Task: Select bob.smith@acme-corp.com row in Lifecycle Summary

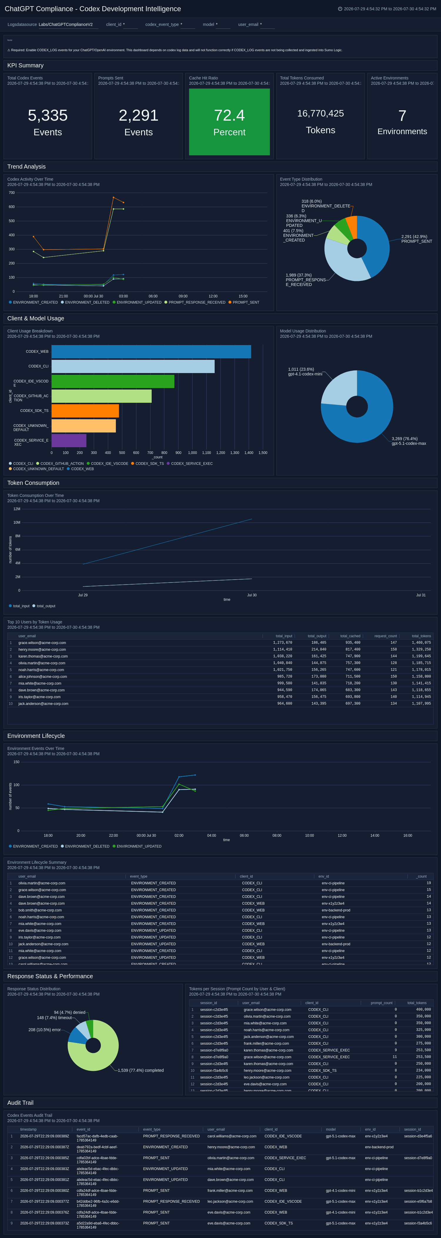Action: (x=220, y=910)
